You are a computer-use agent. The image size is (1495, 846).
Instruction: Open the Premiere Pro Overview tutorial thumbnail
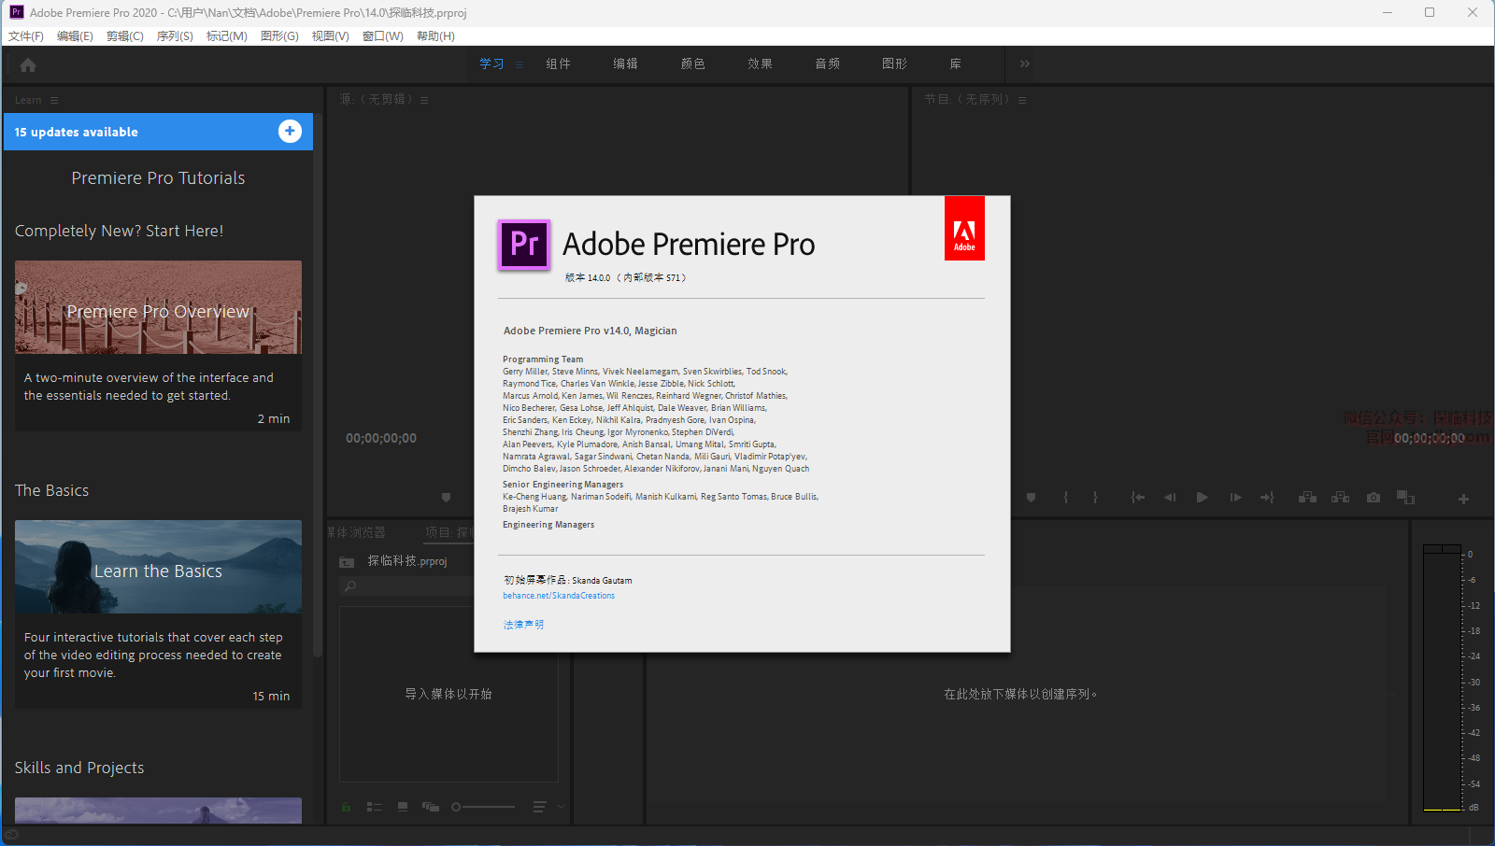coord(158,307)
